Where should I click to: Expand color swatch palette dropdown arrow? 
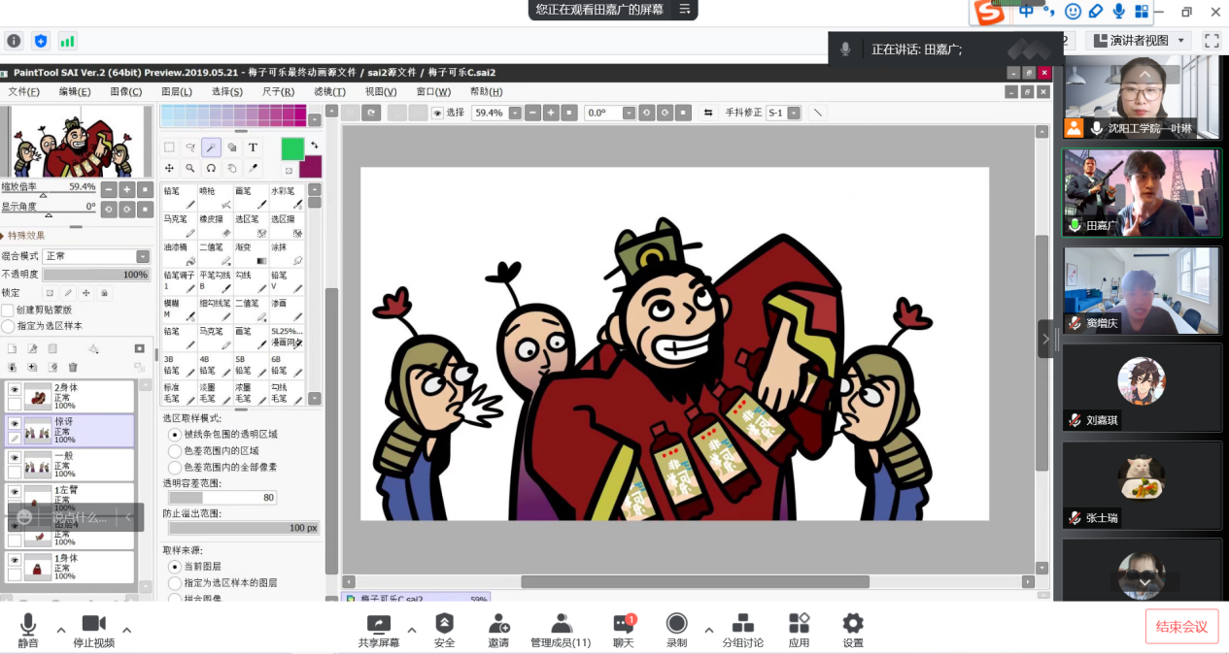point(314,121)
